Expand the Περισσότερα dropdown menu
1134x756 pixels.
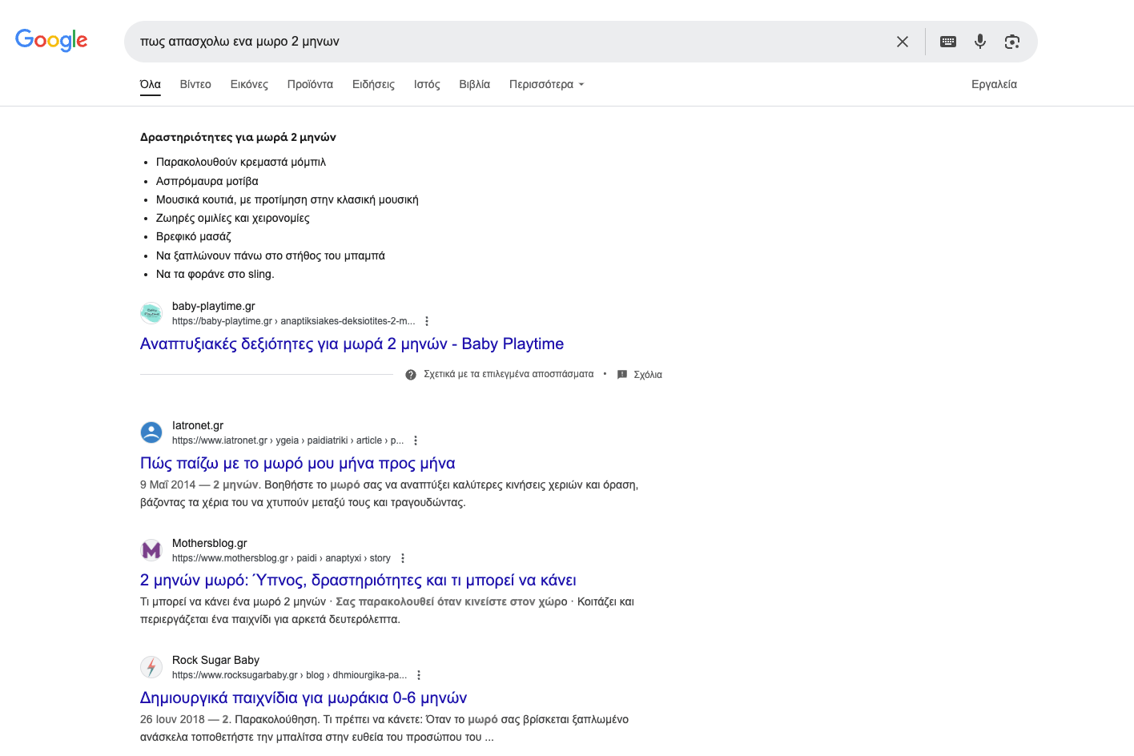click(547, 84)
